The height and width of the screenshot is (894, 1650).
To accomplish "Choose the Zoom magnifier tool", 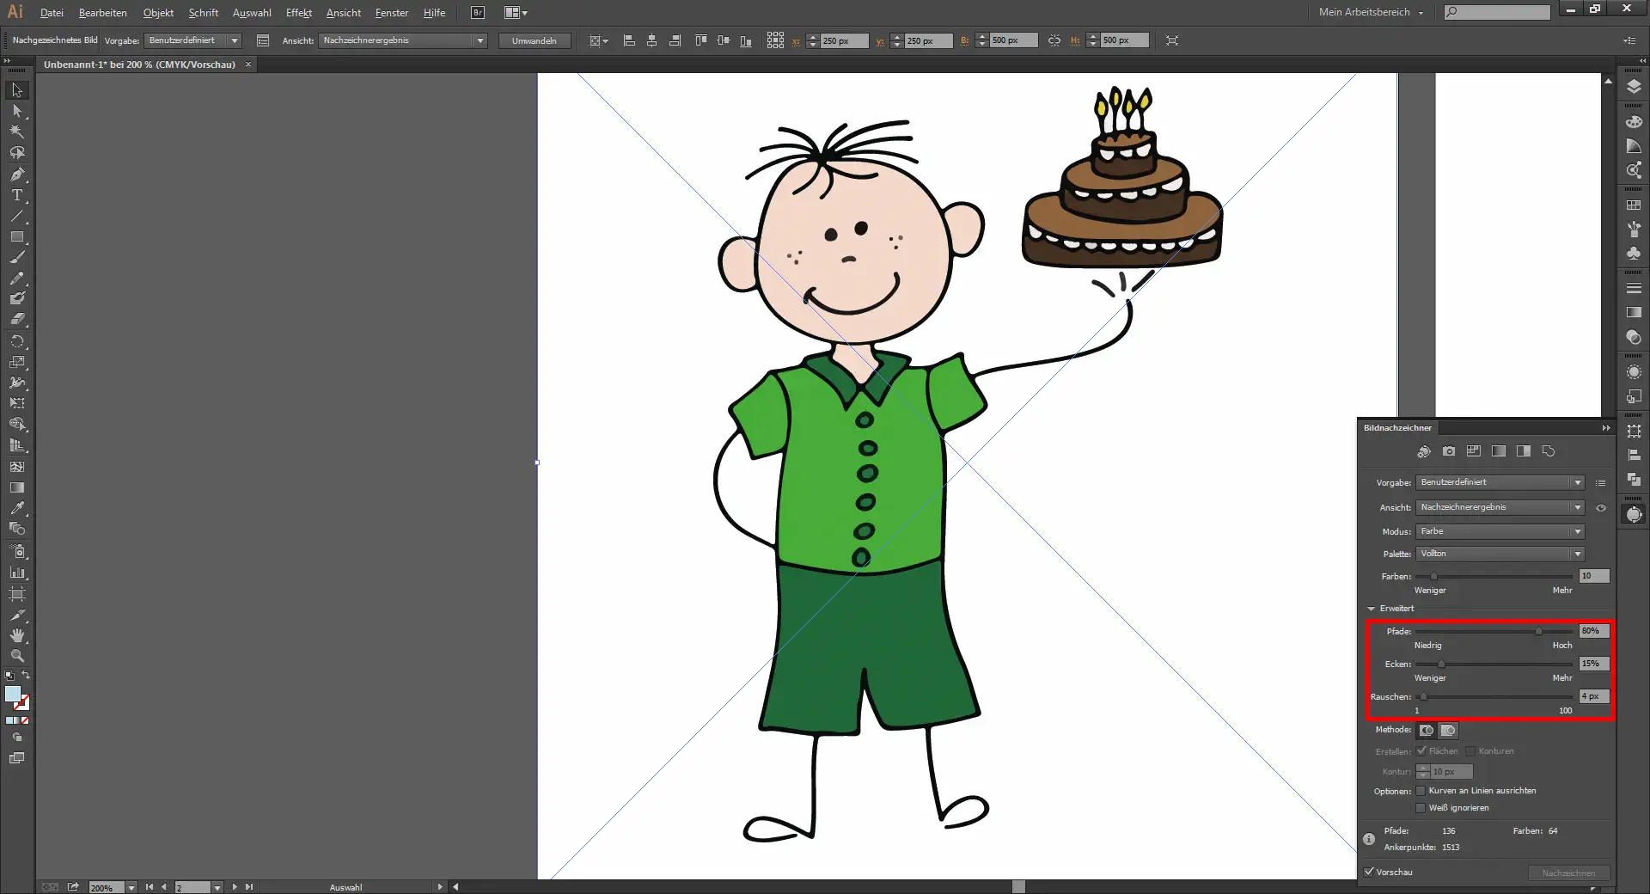I will (16, 656).
